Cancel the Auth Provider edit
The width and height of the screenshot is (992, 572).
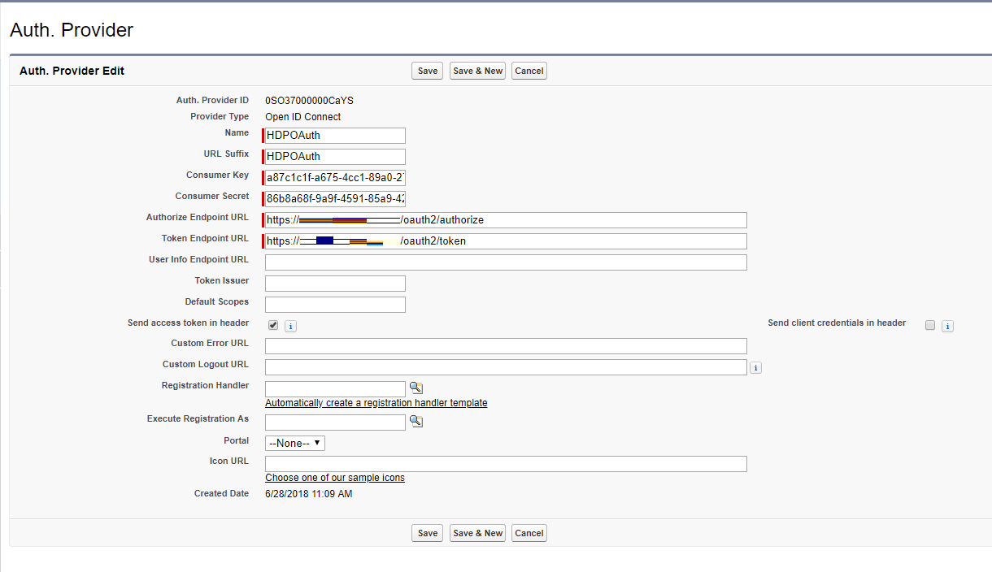(x=529, y=71)
